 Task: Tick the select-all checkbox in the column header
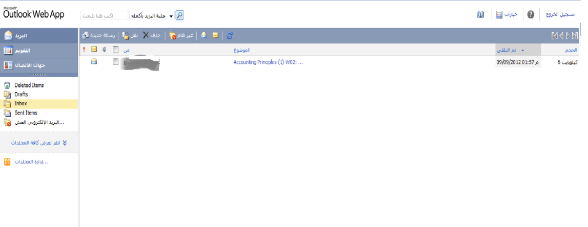[x=115, y=50]
